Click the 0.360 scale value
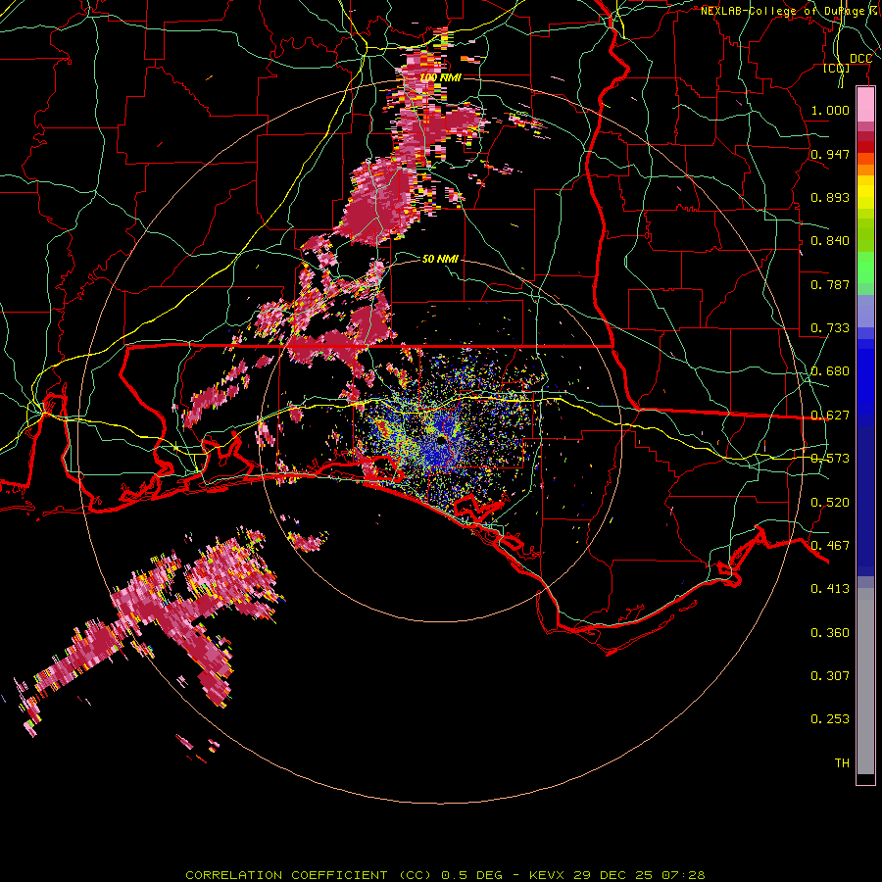This screenshot has width=882, height=882. pos(830,633)
